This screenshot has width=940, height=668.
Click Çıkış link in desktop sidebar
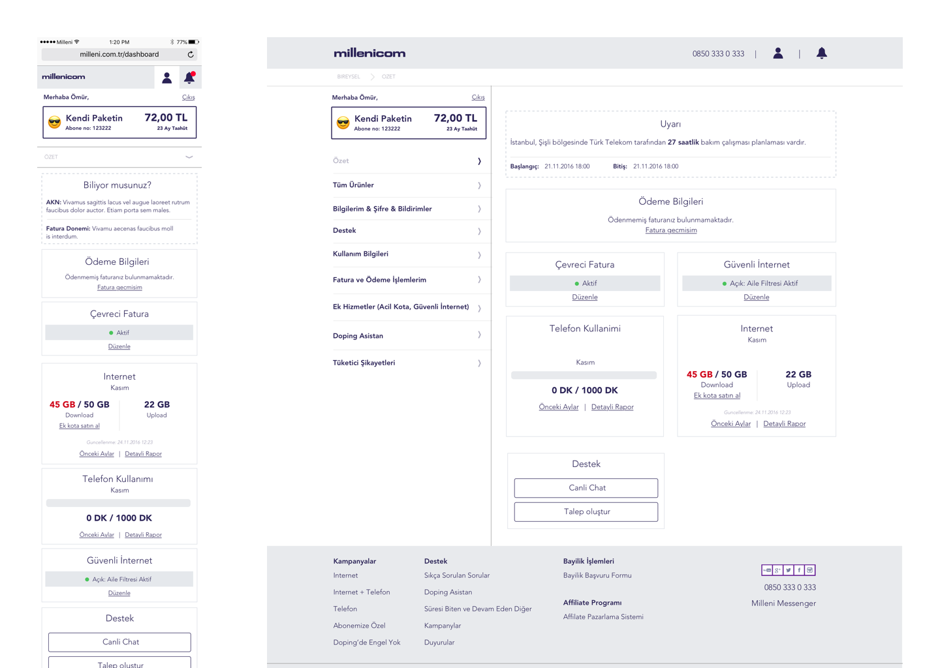pyautogui.click(x=478, y=97)
